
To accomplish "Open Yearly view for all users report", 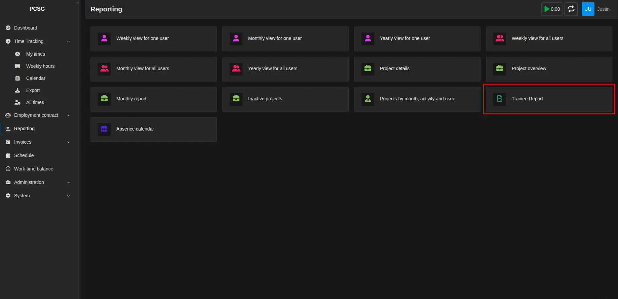I will (285, 69).
